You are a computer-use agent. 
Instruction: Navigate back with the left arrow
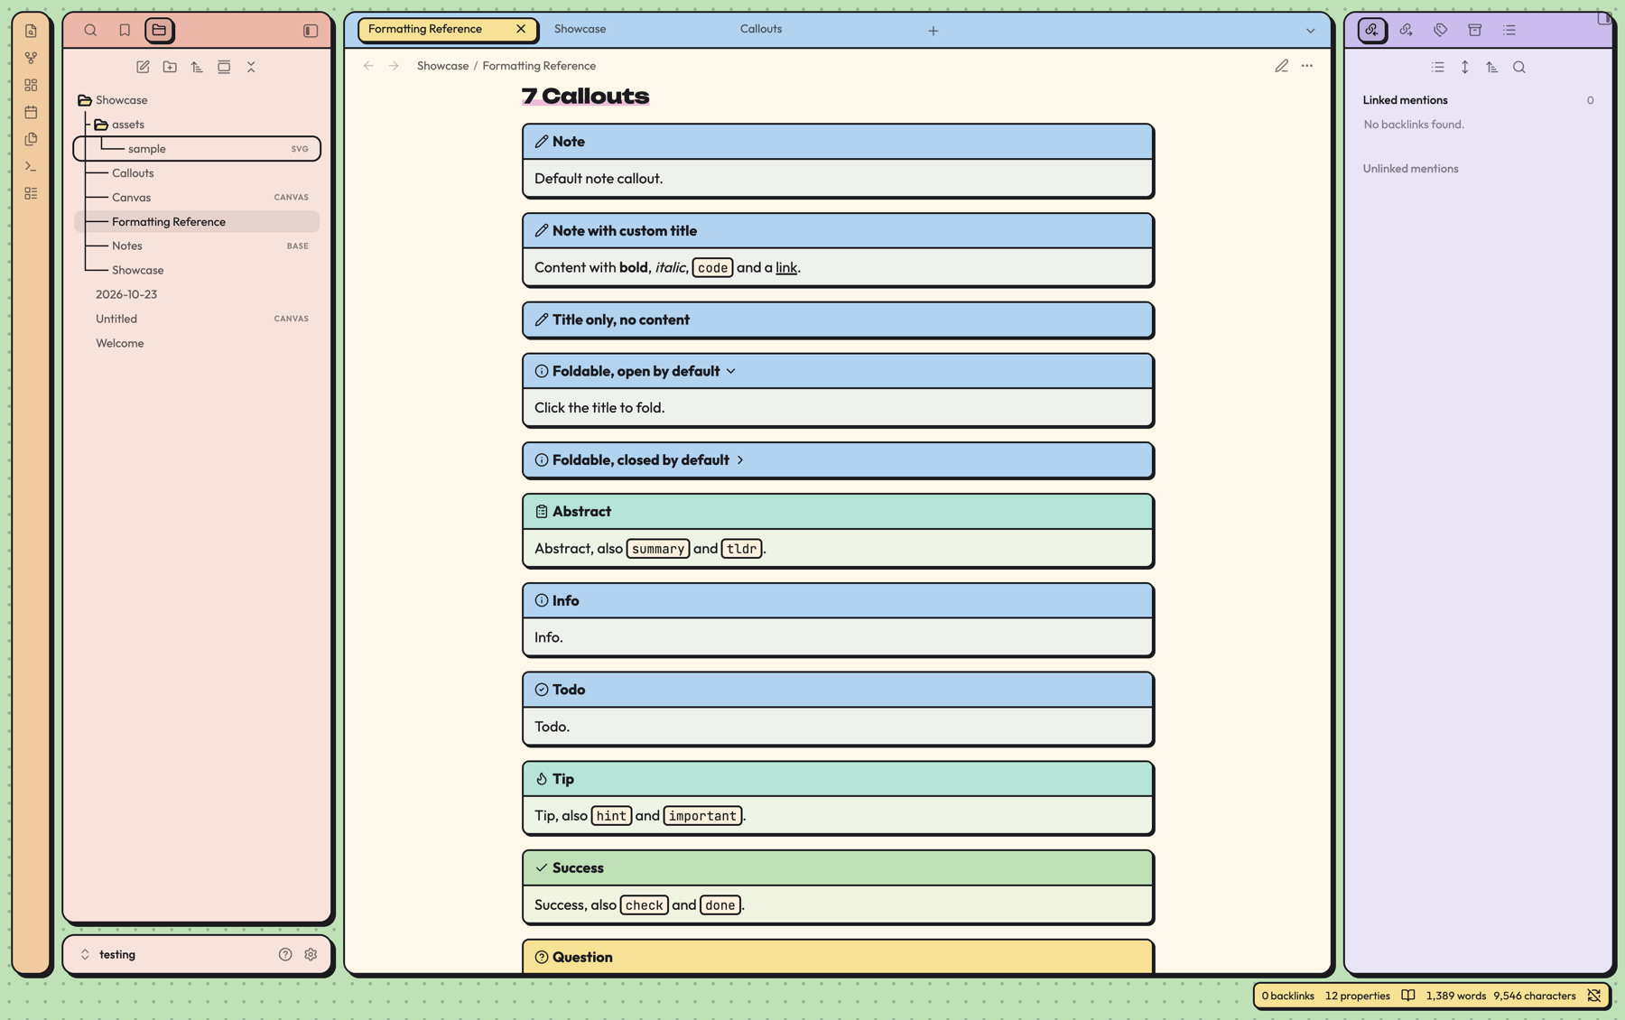368,66
